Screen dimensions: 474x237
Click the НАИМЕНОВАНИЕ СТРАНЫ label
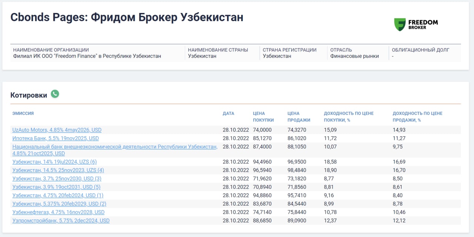pos(218,50)
